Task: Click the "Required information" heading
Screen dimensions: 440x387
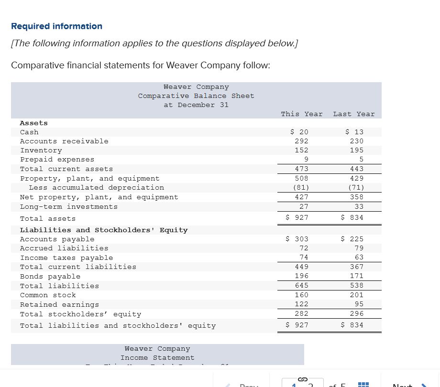Action: click(57, 26)
